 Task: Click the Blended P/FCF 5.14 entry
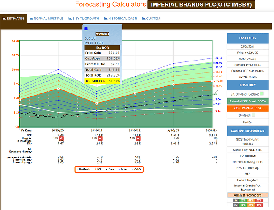[248, 65]
